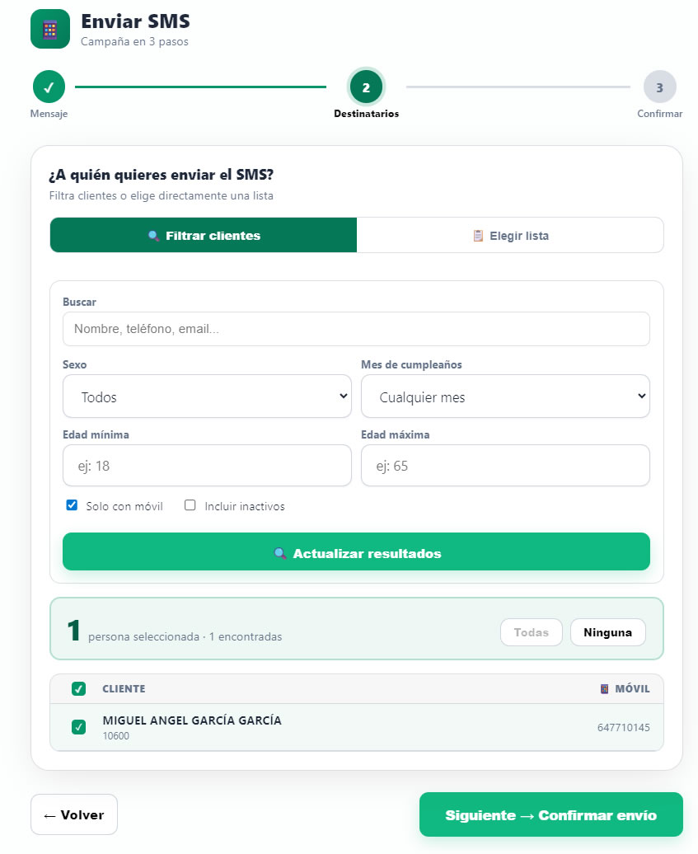Click Siguiente to confirm envío
698x854 pixels.
click(550, 814)
